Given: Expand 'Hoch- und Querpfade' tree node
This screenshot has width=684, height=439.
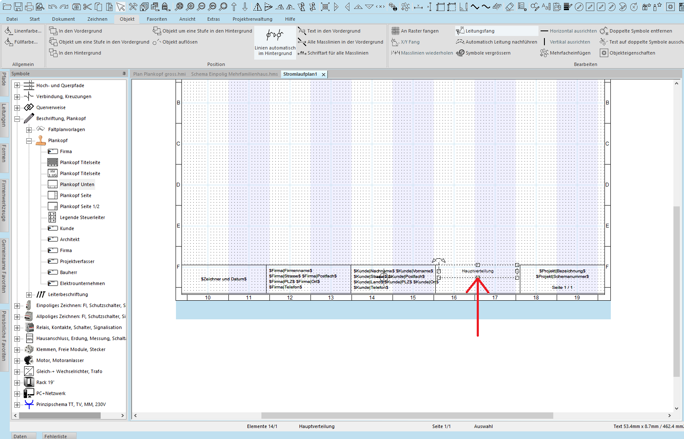Looking at the screenshot, I should click(x=17, y=85).
